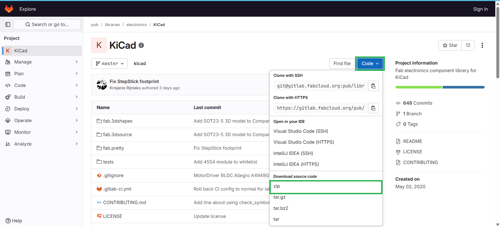Click the GitLab fox logo
This screenshot has height=227, width=500.
coord(9,9)
